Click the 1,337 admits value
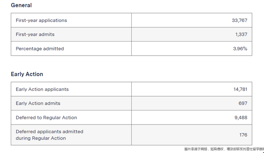Viewport: 264px width, 153px height. click(x=241, y=34)
